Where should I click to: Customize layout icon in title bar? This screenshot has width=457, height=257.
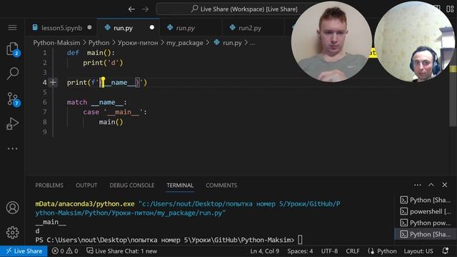(450, 9)
